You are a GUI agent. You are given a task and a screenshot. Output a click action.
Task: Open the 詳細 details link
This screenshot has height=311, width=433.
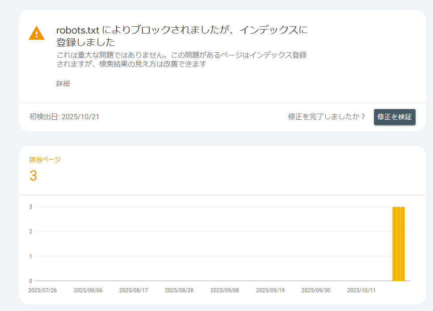[x=63, y=84]
